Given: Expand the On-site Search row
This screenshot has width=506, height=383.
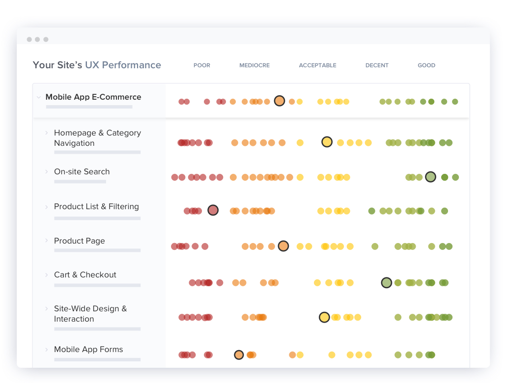Looking at the screenshot, I should click(47, 172).
